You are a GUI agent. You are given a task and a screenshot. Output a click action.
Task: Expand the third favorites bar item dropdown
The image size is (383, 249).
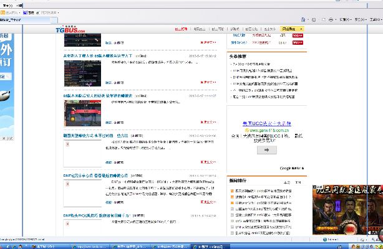point(58,12)
